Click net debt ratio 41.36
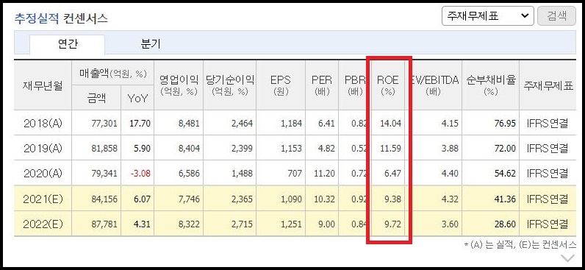 point(504,199)
